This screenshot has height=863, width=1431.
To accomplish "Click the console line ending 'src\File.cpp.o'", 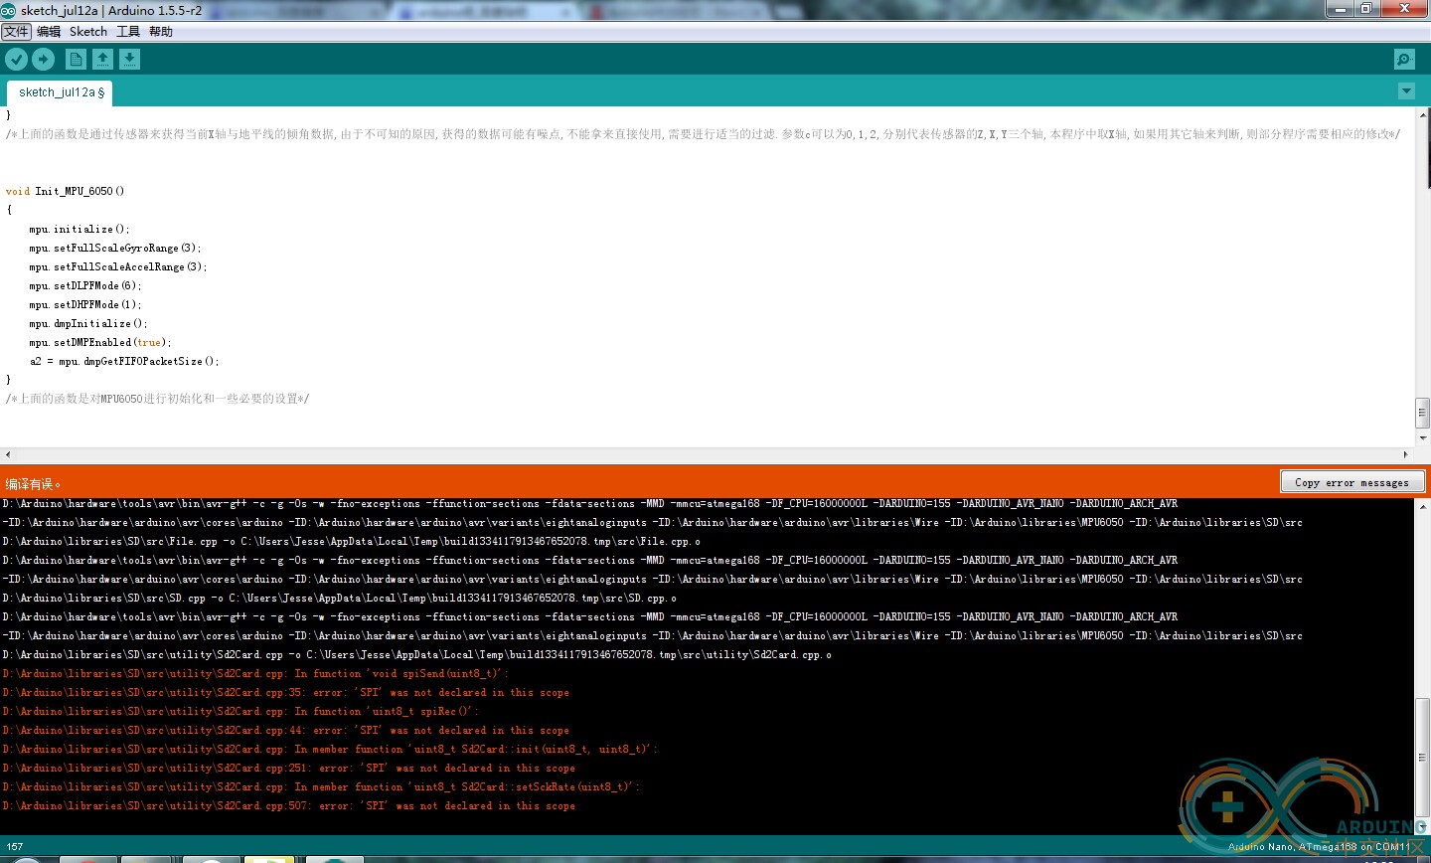I will coord(352,541).
